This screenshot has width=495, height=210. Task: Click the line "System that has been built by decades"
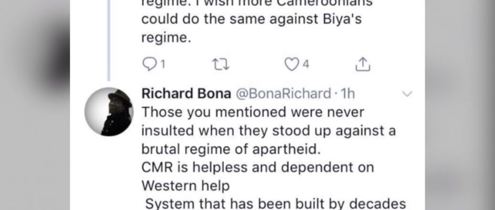[269, 203]
